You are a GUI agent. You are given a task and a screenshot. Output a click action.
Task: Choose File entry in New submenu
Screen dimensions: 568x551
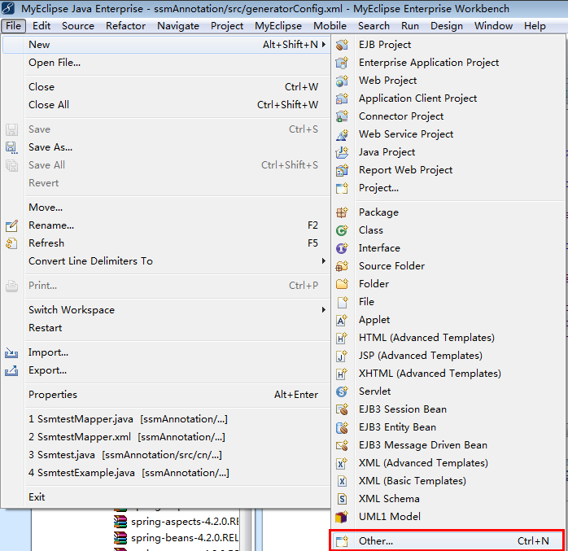click(x=448, y=302)
